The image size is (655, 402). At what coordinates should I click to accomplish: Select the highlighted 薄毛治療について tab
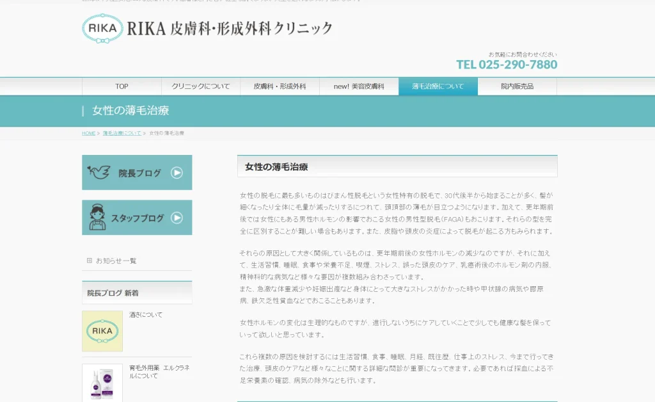point(438,86)
